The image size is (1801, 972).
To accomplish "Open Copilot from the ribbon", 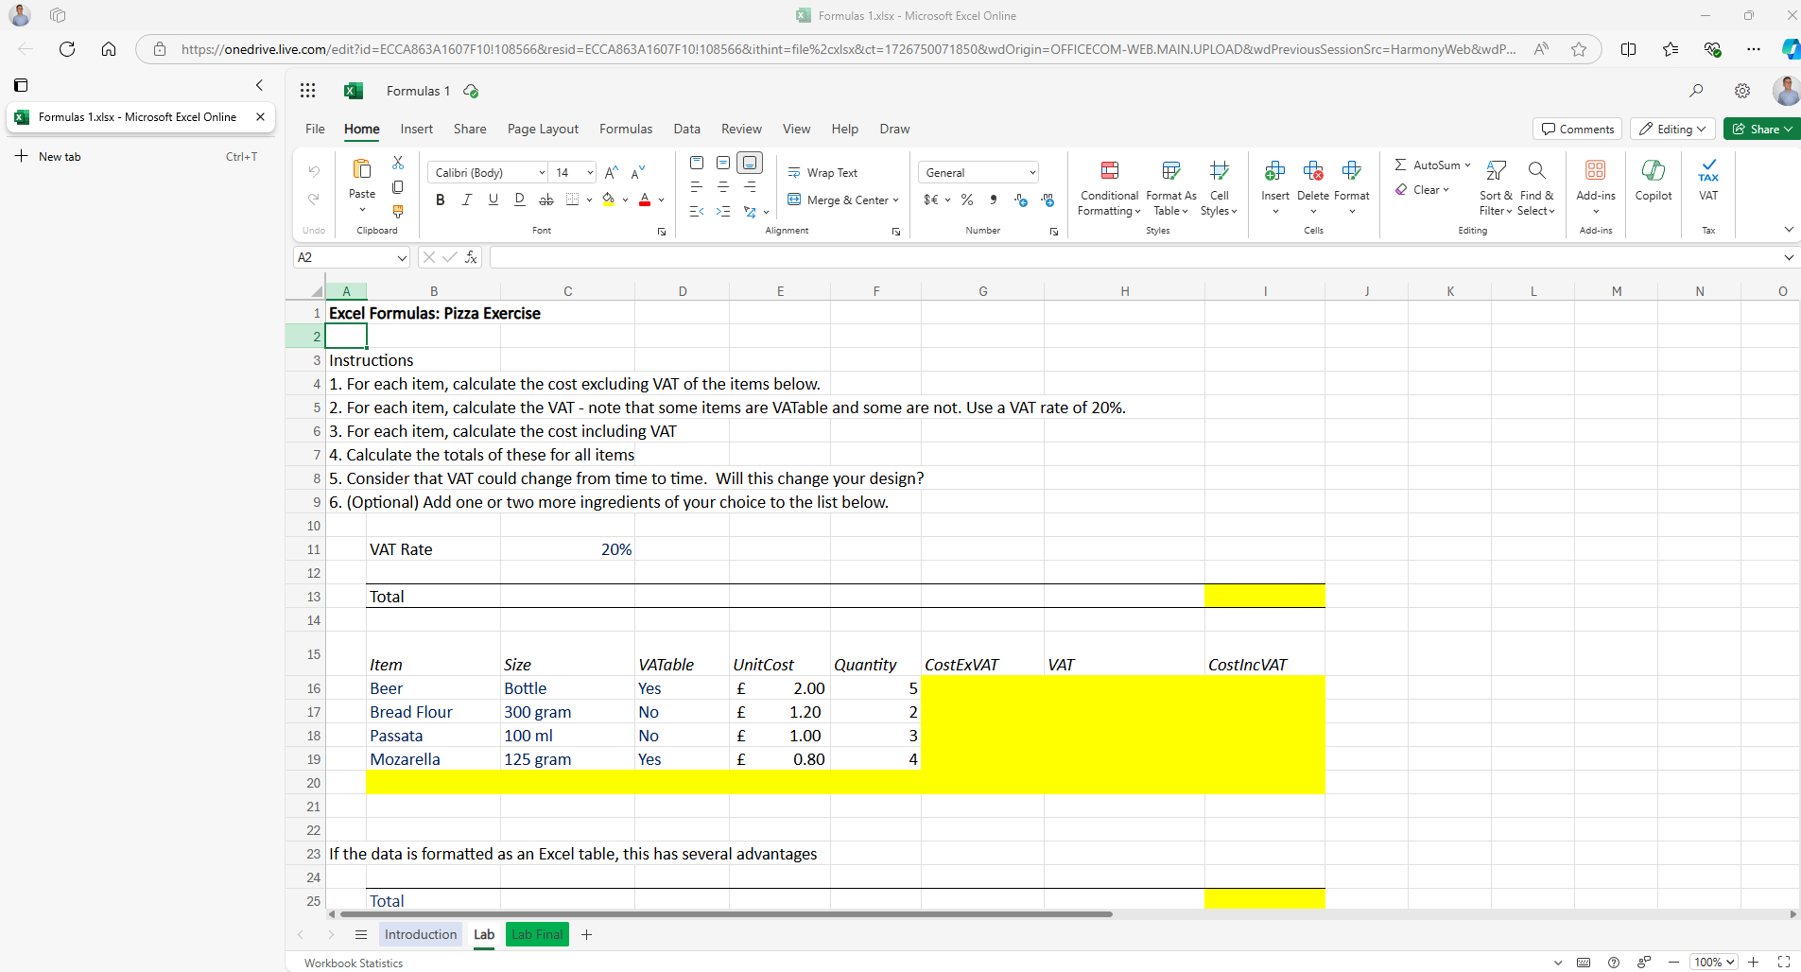I will [x=1654, y=180].
